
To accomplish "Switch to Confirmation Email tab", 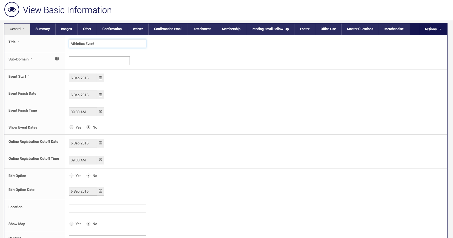I will [x=168, y=29].
